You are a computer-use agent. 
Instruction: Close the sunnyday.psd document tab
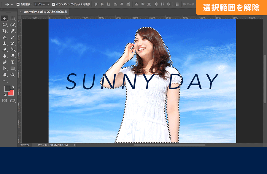click(20, 12)
